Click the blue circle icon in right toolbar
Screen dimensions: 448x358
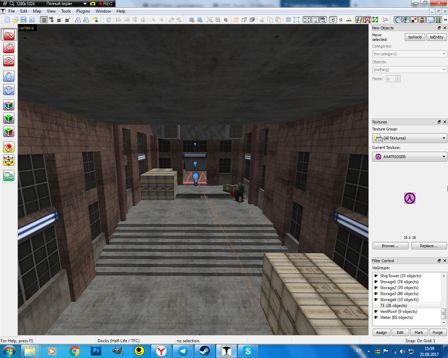point(398,20)
